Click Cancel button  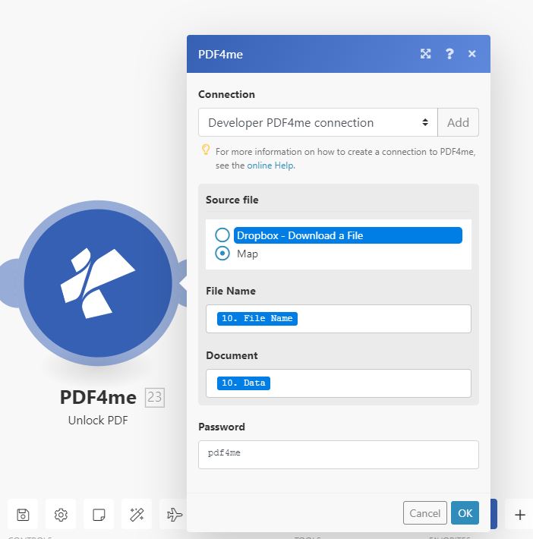tap(425, 513)
